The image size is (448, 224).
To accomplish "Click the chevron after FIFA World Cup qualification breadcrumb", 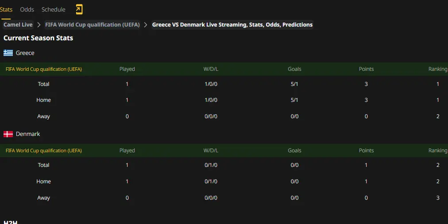I will coord(146,25).
